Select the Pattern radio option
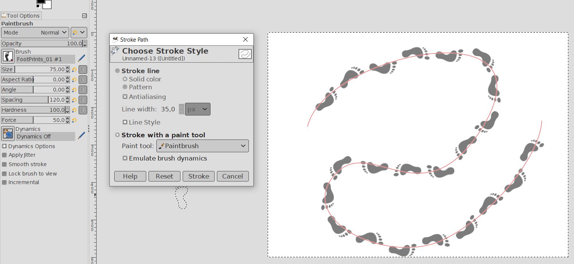This screenshot has height=264, width=574. point(125,87)
